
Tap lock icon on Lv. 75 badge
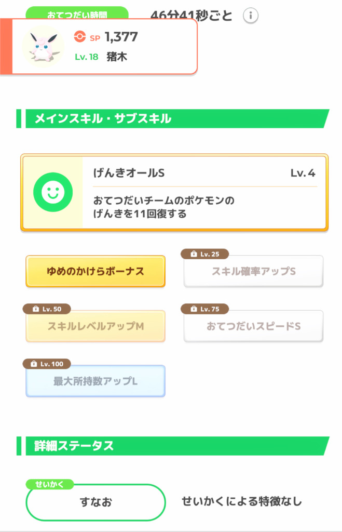(194, 309)
